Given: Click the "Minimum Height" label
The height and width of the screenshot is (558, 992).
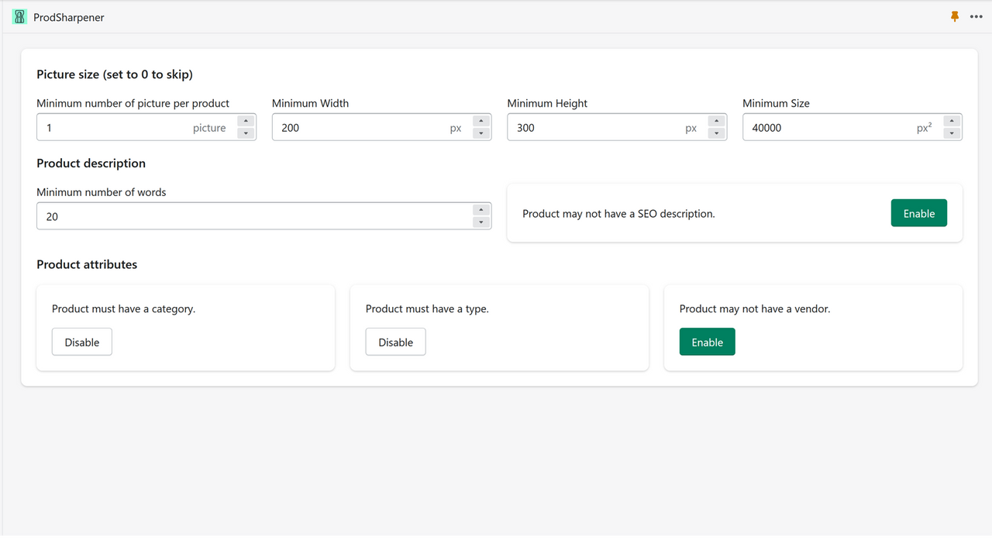Looking at the screenshot, I should click(x=547, y=103).
